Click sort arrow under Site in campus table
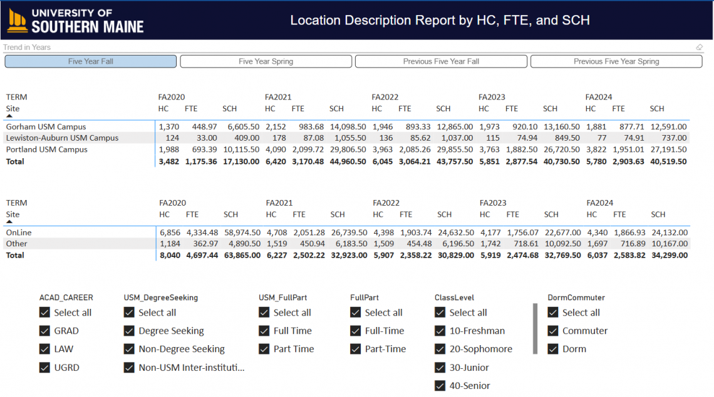This screenshot has width=714, height=397. pyautogui.click(x=9, y=116)
